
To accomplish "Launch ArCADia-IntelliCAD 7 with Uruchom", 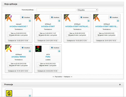I will click(x=26, y=17).
